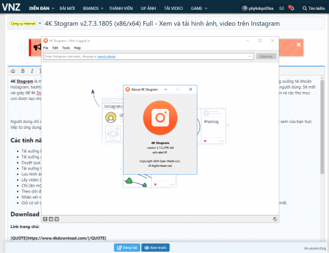Click the About dialog version text
Image resolution: width=329 pixels, height=253 pixels.
click(x=160, y=148)
